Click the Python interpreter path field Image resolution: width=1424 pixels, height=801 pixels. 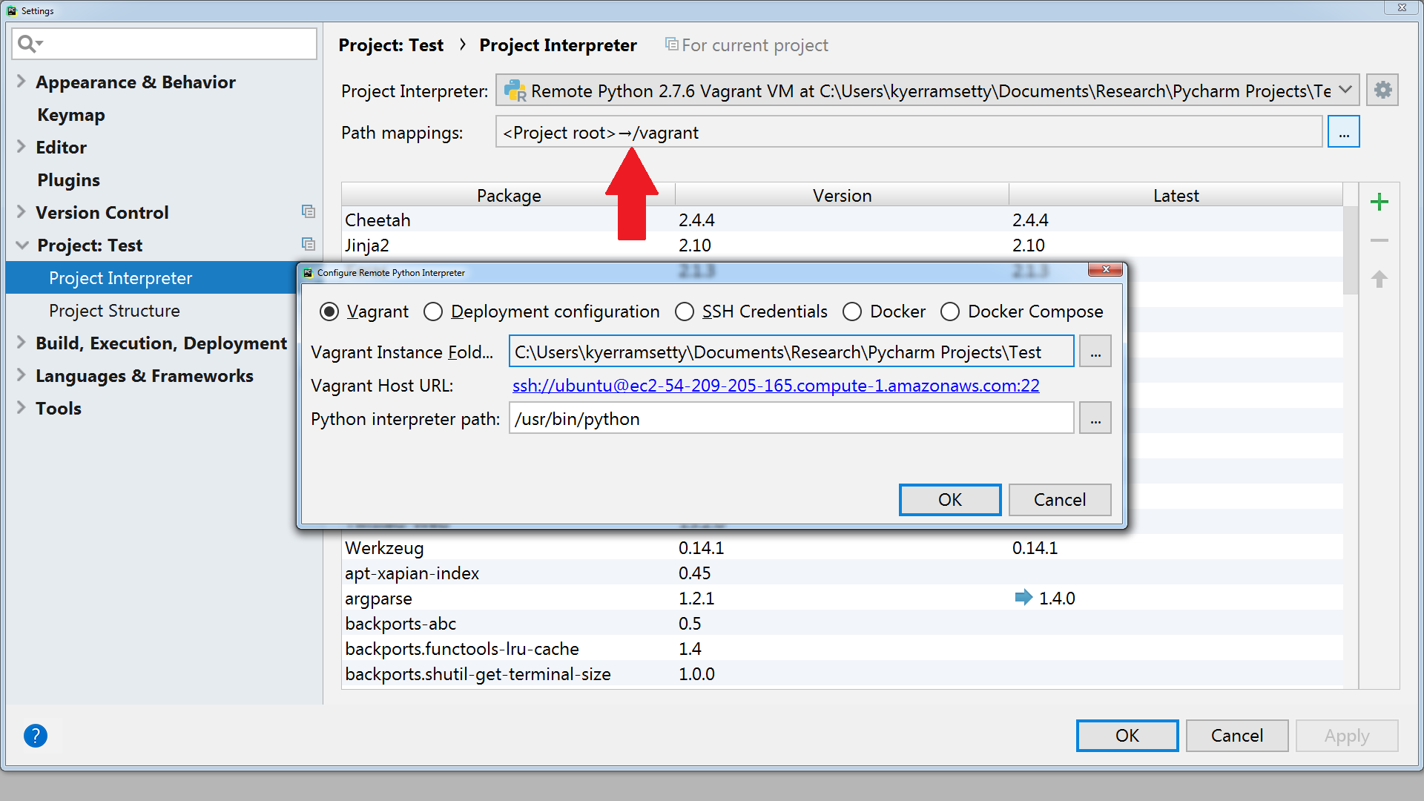(791, 418)
